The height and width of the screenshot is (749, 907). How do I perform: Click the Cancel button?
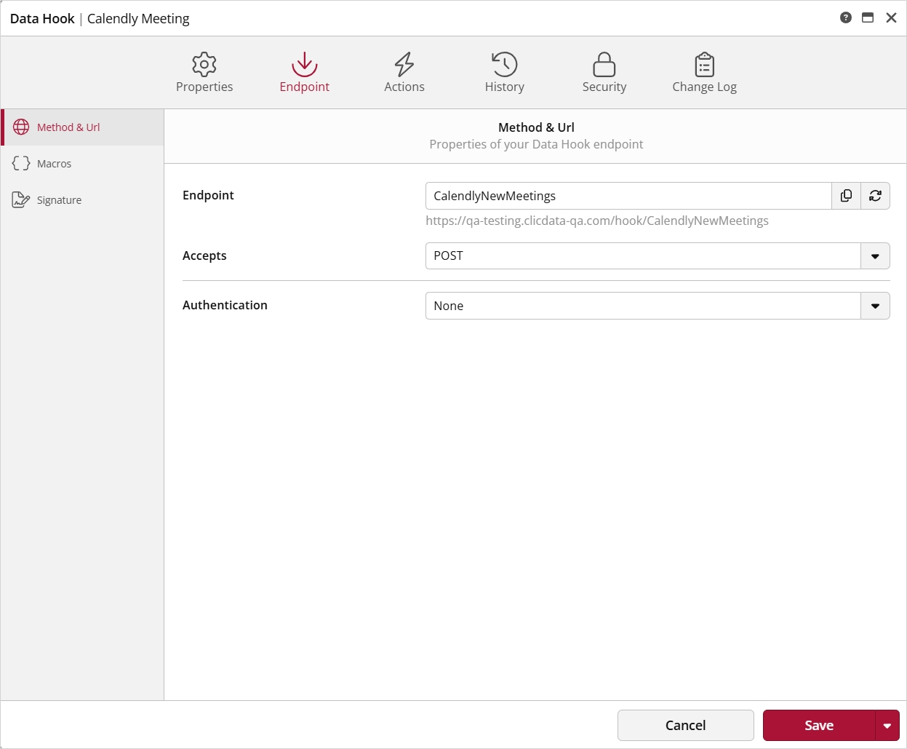pos(685,726)
